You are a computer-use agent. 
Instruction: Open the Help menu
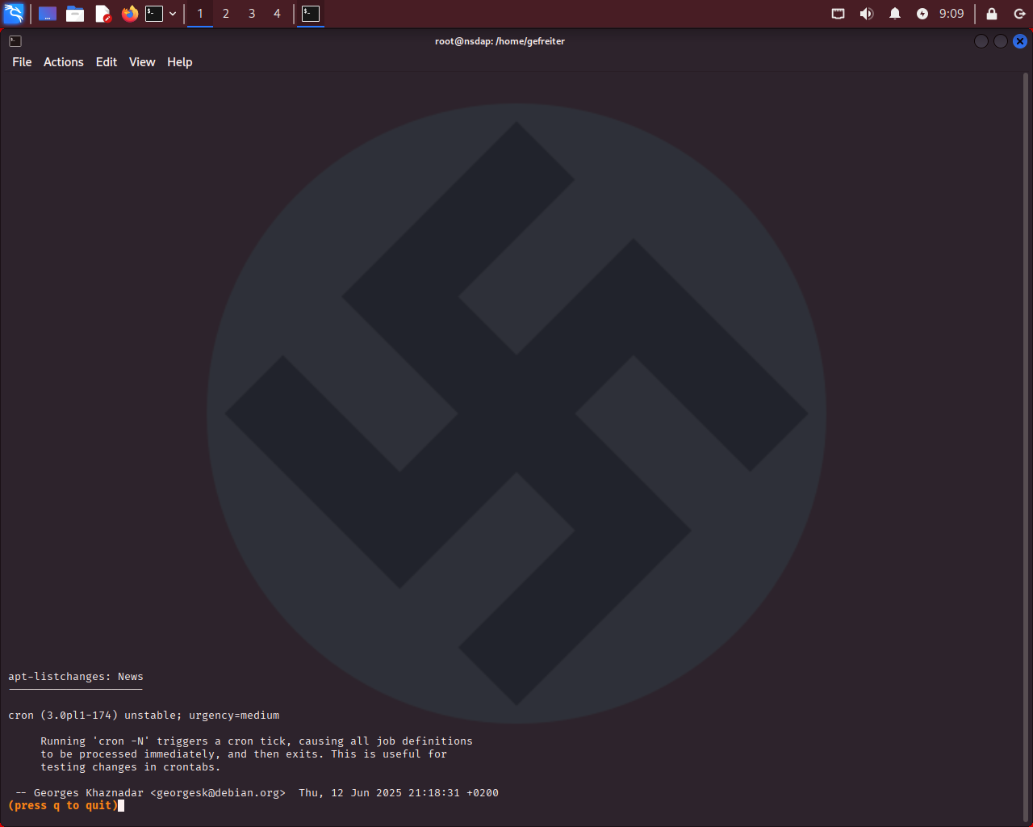pyautogui.click(x=180, y=62)
